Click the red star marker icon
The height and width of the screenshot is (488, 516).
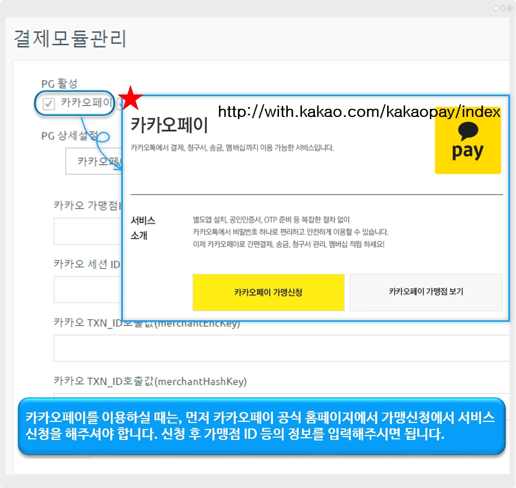[x=131, y=98]
